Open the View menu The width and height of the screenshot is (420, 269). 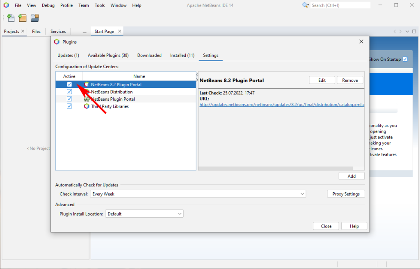[31, 5]
